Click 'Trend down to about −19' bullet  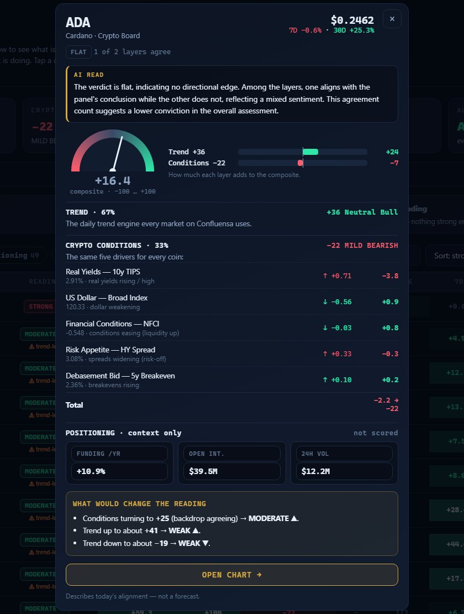pos(146,544)
